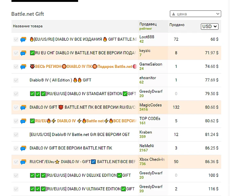Image resolution: width=230 pixels, height=196 pixels.
Task: Open Diablo IV (All Edition) GIFT listing
Action: [x=60, y=80]
